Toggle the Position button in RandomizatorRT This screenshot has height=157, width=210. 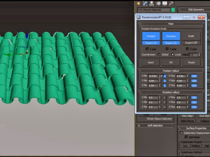151,36
